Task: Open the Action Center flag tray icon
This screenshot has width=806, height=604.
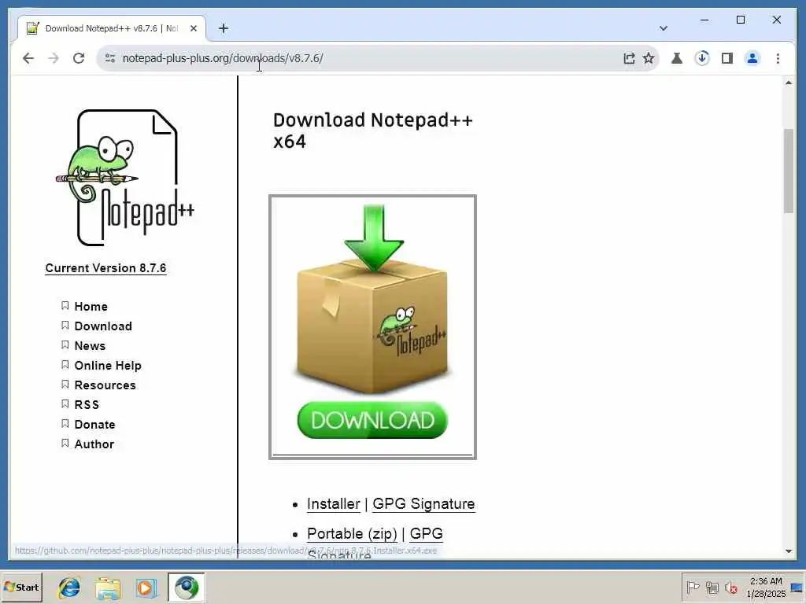Action: click(x=693, y=587)
